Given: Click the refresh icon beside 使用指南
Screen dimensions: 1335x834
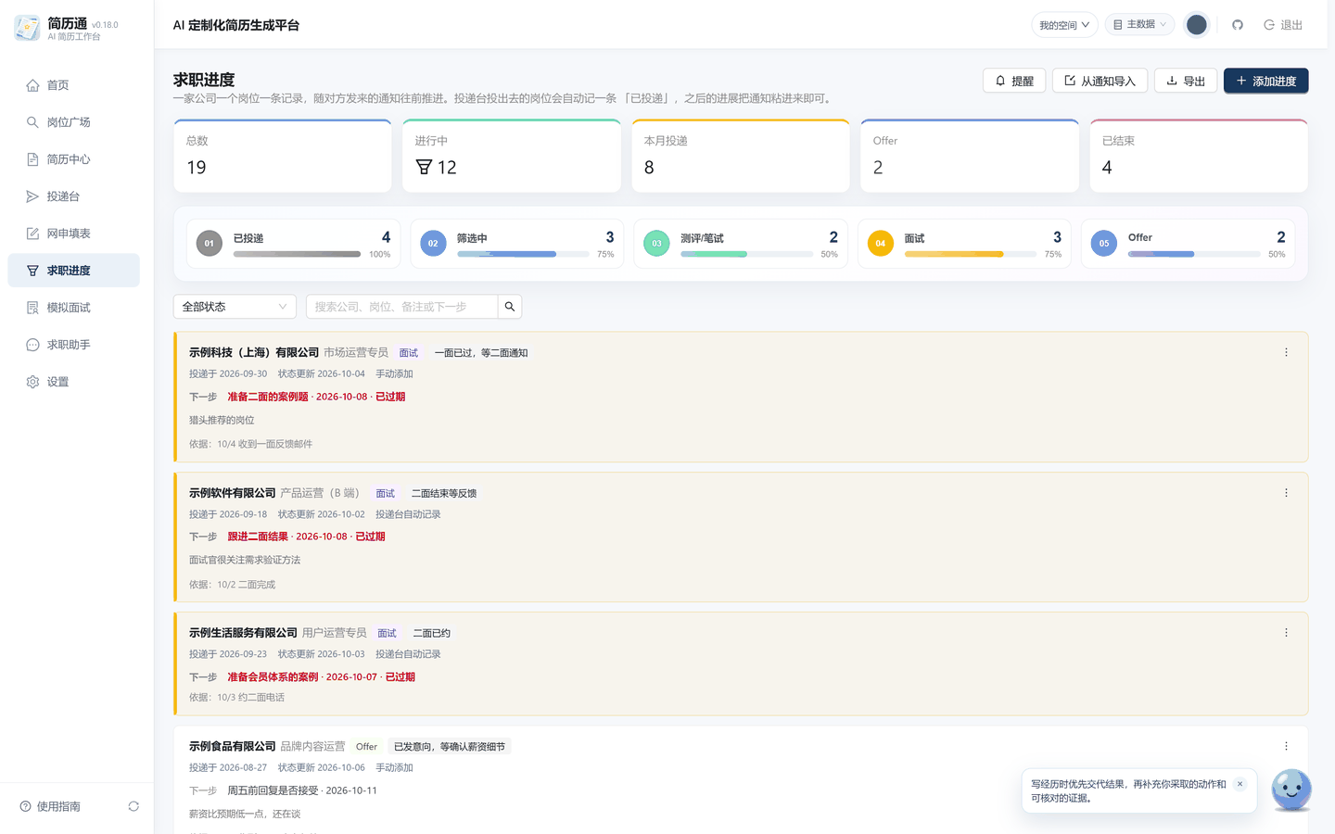Looking at the screenshot, I should click(x=133, y=806).
